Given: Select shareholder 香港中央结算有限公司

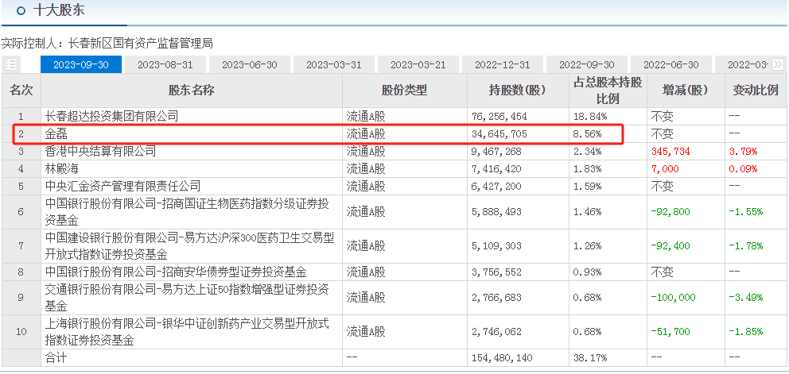Looking at the screenshot, I should [101, 152].
